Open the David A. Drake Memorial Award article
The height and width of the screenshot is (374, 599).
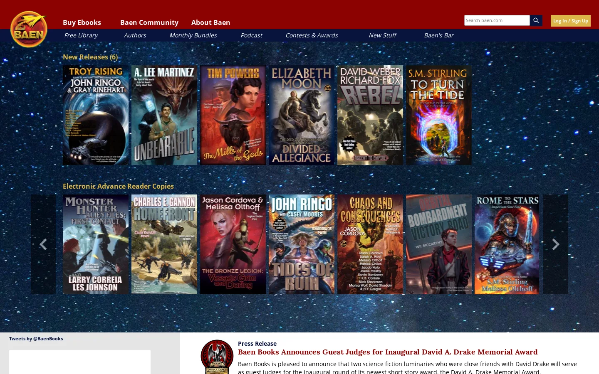pos(388,352)
